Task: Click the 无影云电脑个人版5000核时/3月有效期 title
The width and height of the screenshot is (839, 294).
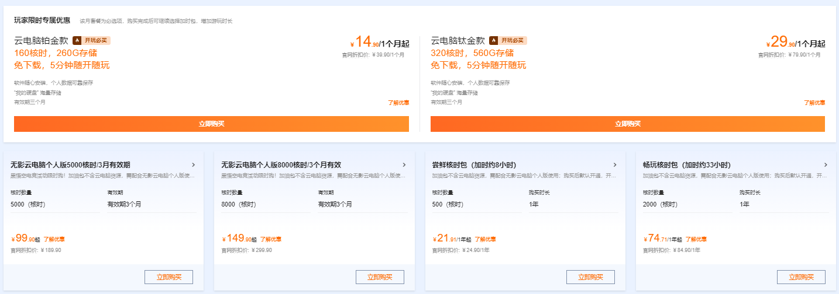Action: click(x=70, y=165)
